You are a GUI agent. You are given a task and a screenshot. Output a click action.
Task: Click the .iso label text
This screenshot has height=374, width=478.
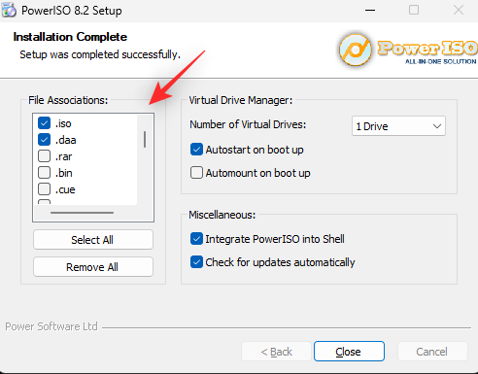point(63,123)
